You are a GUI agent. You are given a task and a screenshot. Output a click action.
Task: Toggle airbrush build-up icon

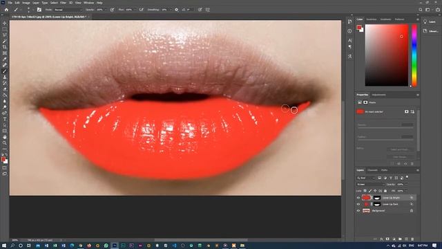[x=141, y=10]
